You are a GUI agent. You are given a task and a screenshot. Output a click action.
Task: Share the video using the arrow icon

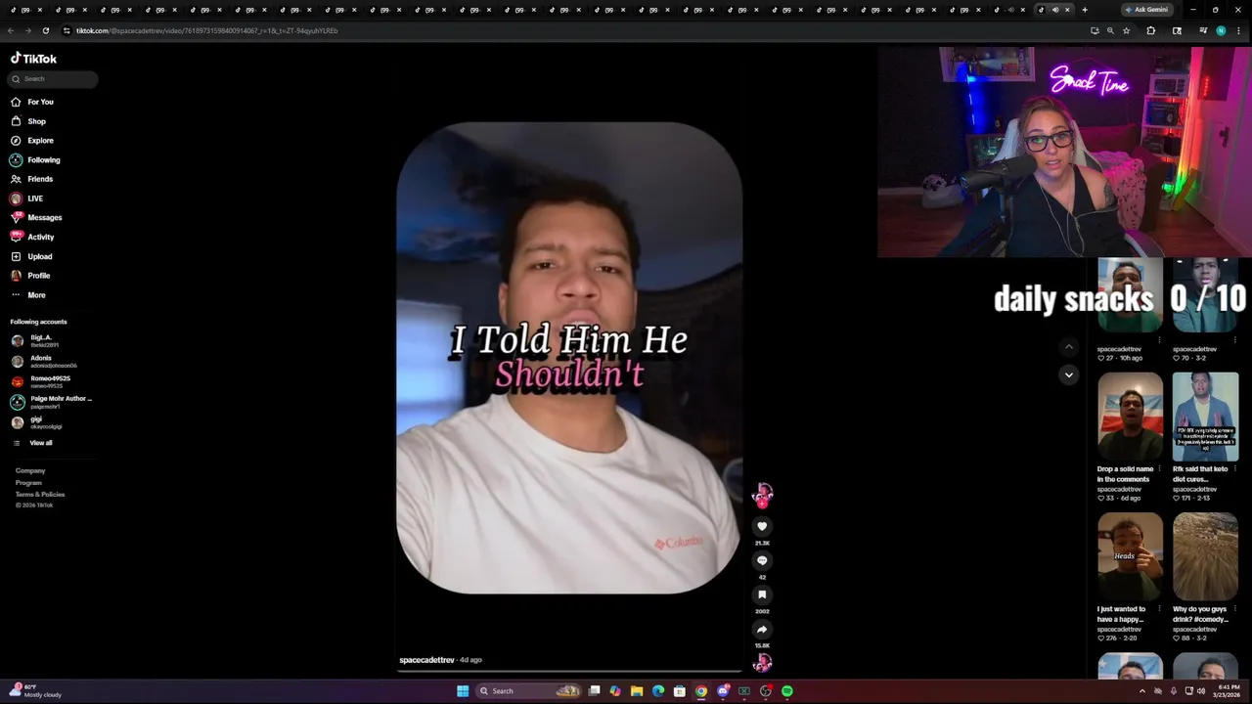point(762,630)
